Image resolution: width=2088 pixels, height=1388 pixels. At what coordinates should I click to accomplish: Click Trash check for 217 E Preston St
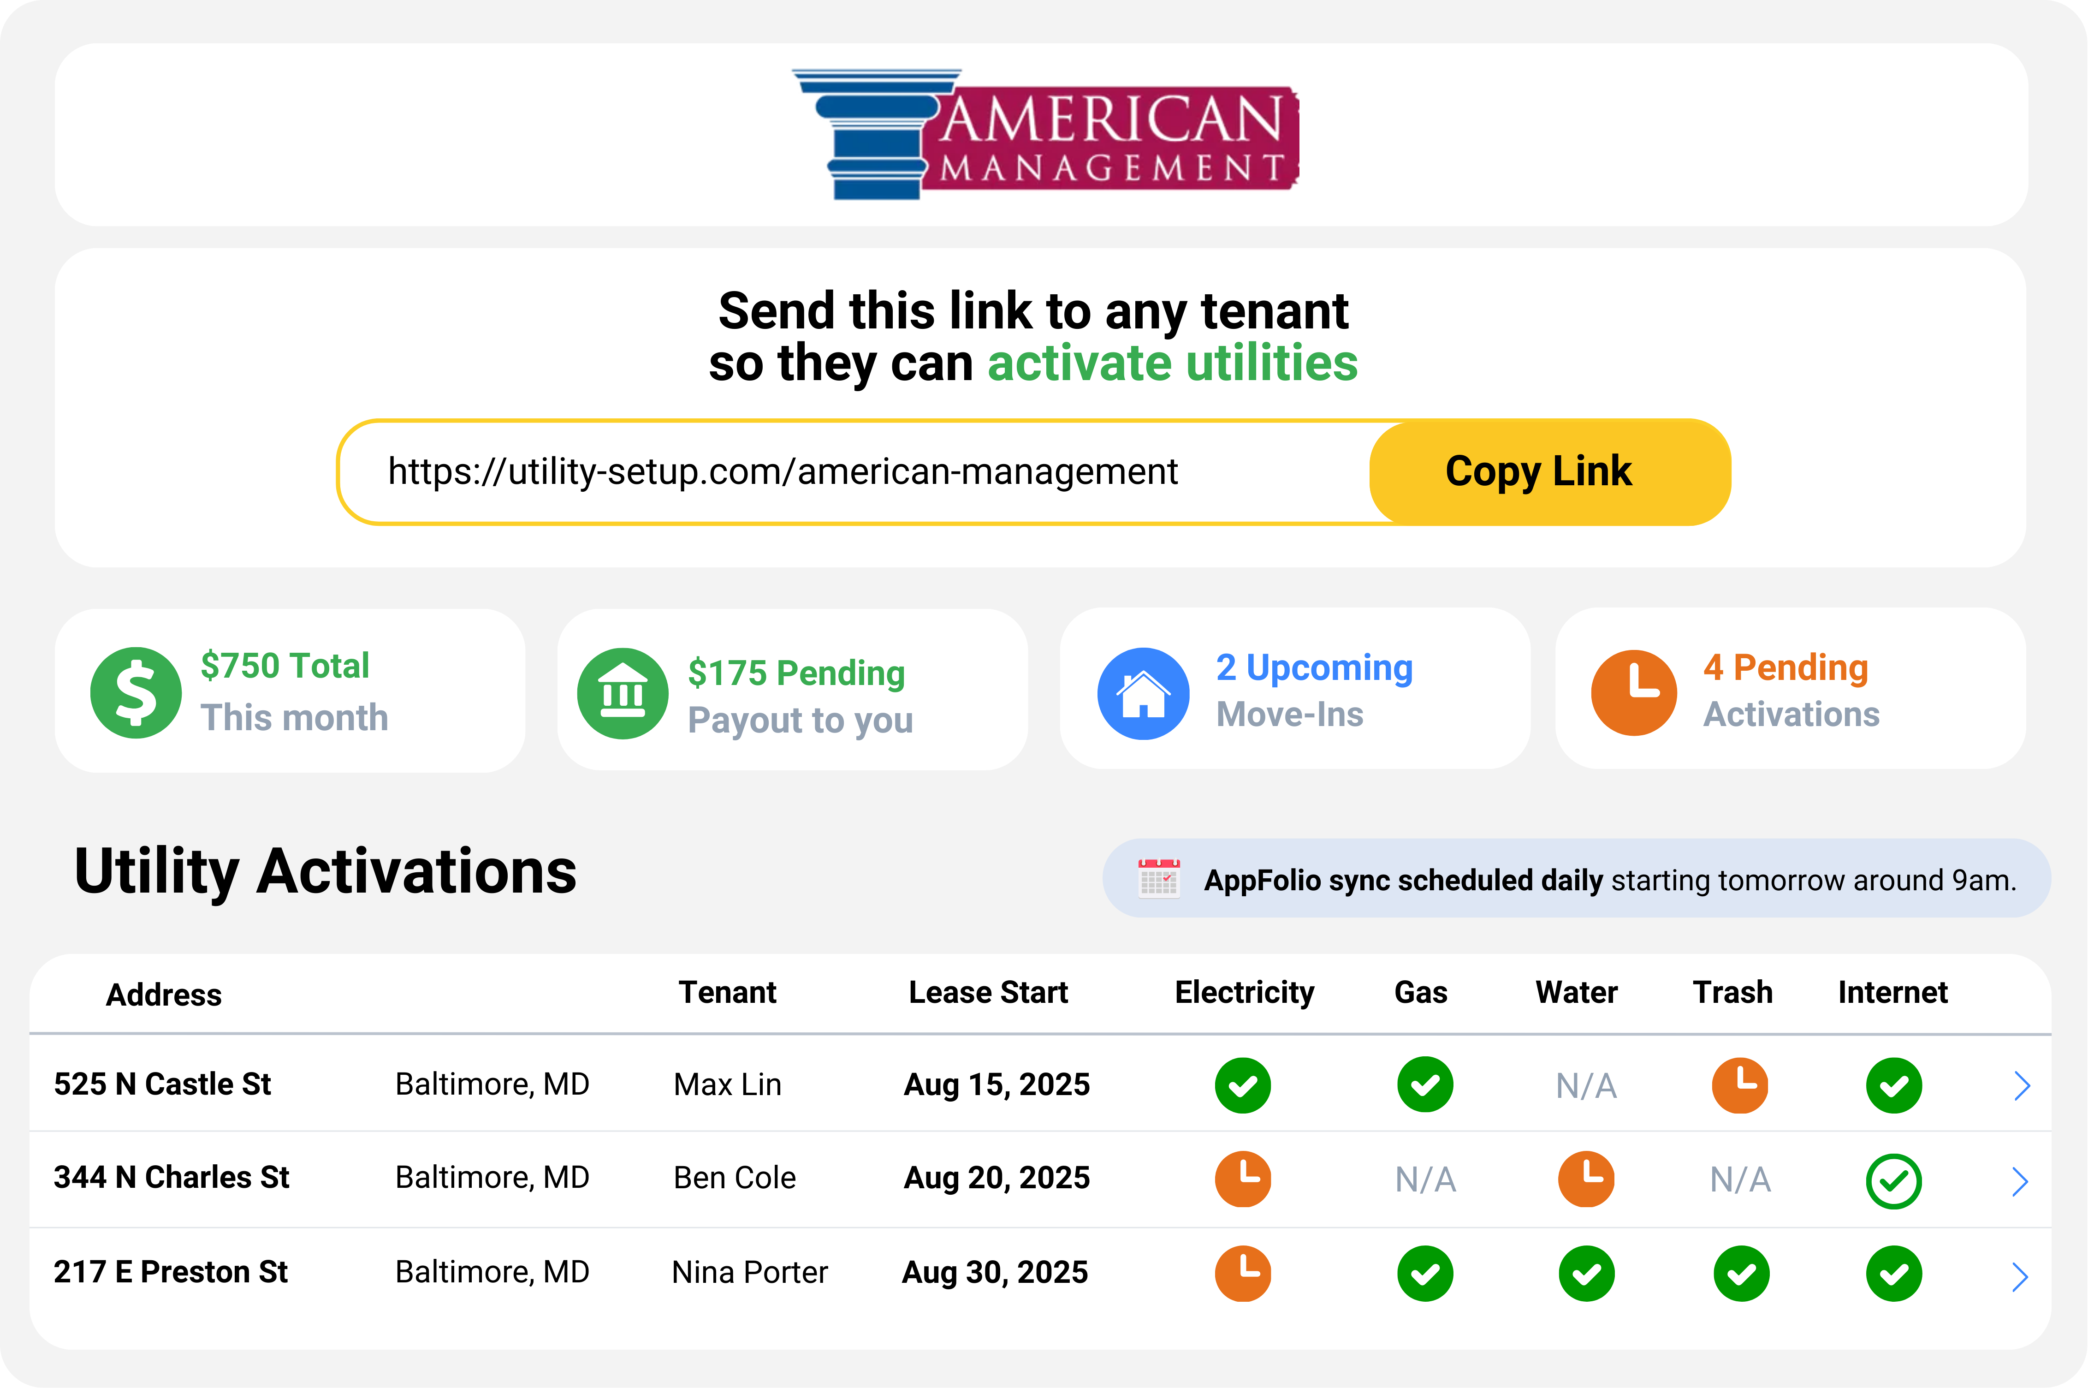(x=1742, y=1274)
